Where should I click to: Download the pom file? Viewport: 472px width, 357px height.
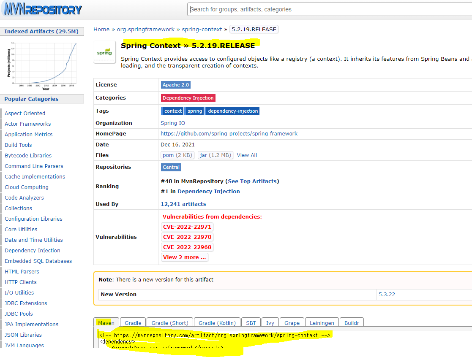point(177,155)
